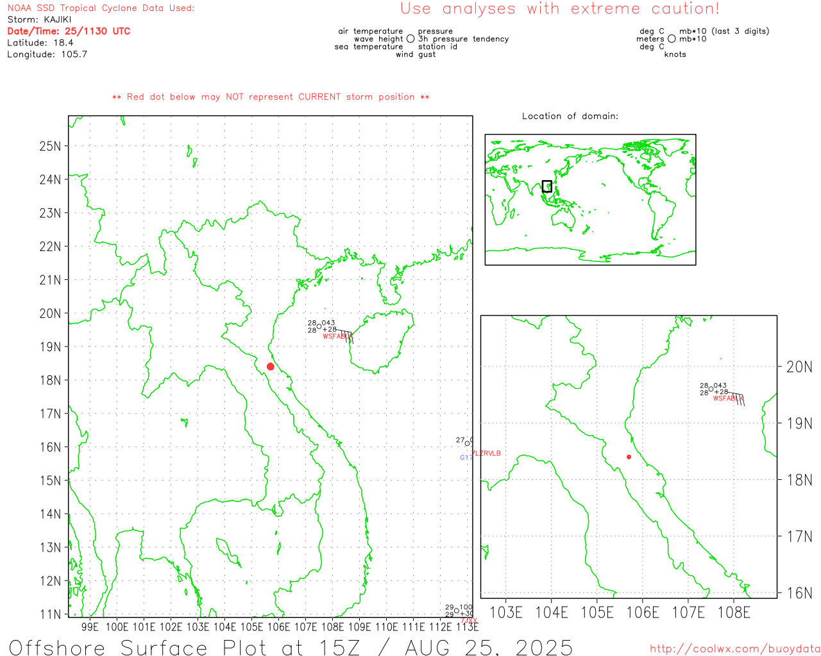Click the 14N label on main map axis
The height and width of the screenshot is (656, 821).
(50, 514)
